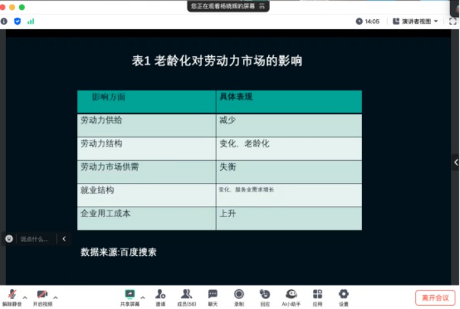The image size is (460, 309).
Task: Collapse the chat input bar arrow
Action: [x=64, y=239]
